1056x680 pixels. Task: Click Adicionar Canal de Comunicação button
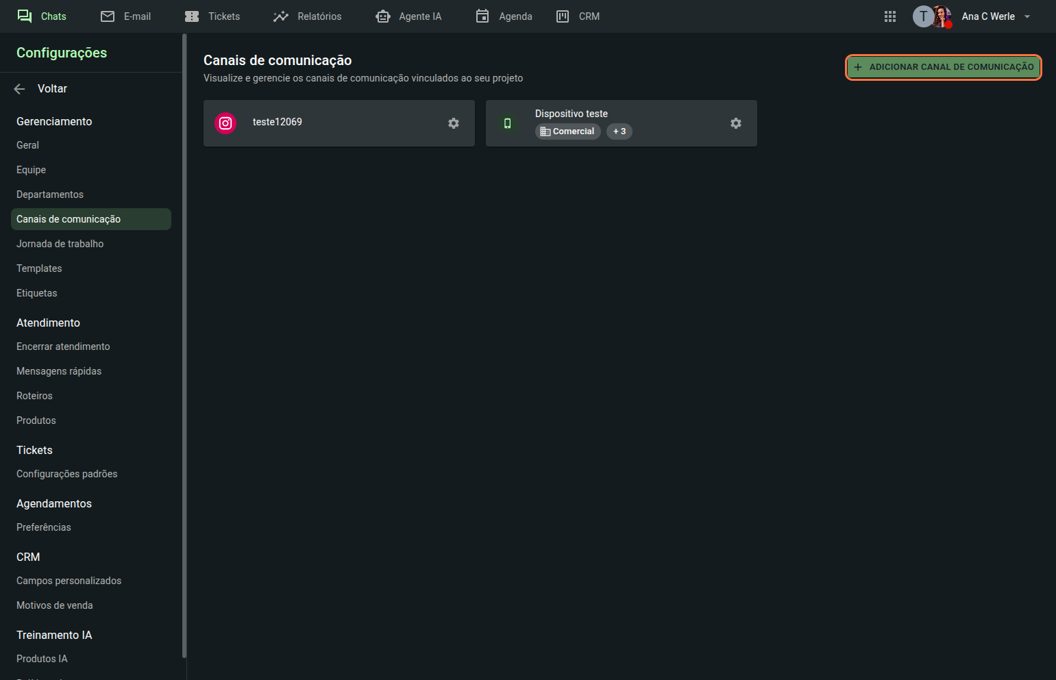tap(944, 67)
